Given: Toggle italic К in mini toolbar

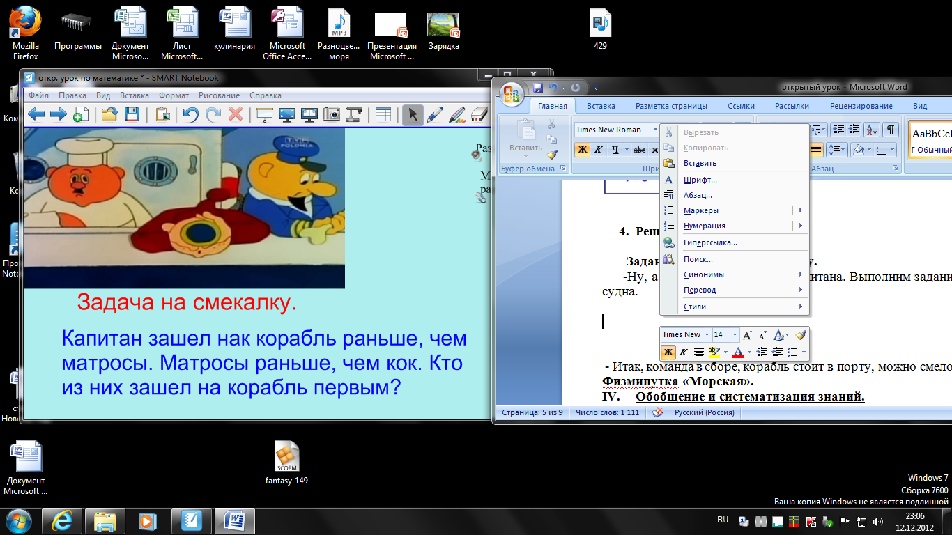Looking at the screenshot, I should point(684,352).
